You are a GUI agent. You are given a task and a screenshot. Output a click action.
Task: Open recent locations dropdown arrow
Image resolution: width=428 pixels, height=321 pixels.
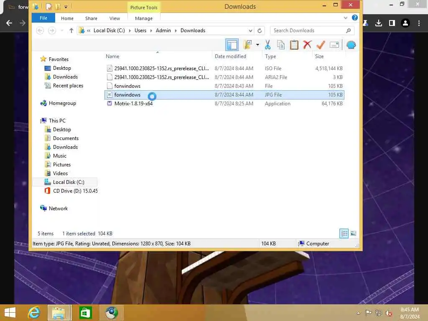62,31
